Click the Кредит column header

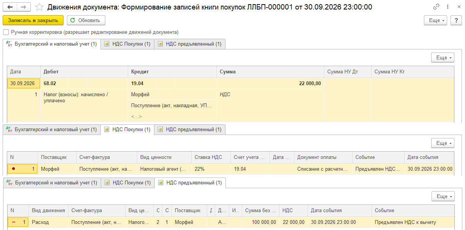click(x=172, y=72)
